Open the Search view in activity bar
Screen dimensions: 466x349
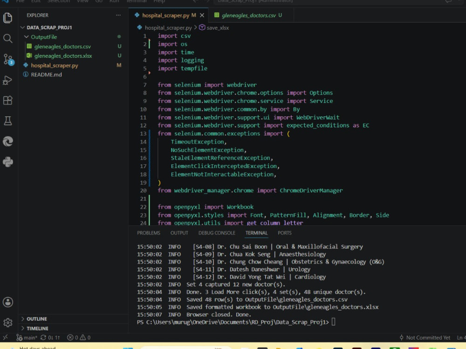click(x=8, y=38)
